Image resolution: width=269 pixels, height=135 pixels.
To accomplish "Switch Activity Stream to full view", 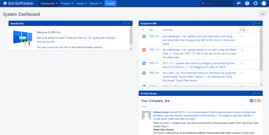I will [x=251, y=101].
